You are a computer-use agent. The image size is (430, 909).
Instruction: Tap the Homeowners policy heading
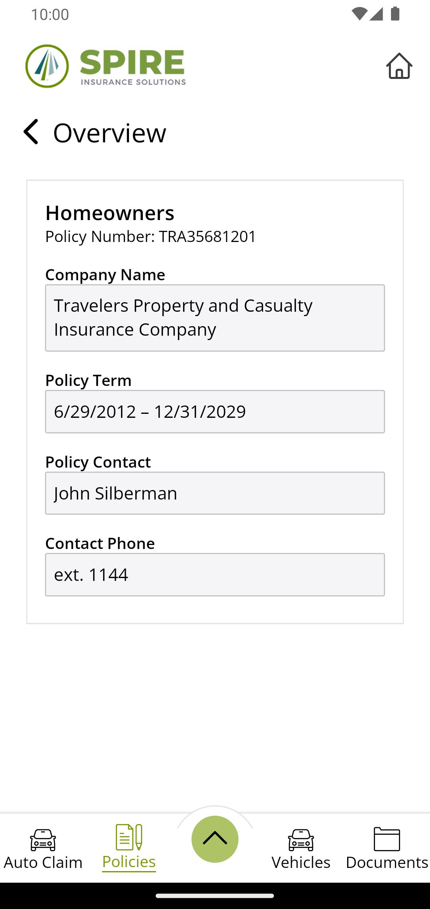(110, 213)
